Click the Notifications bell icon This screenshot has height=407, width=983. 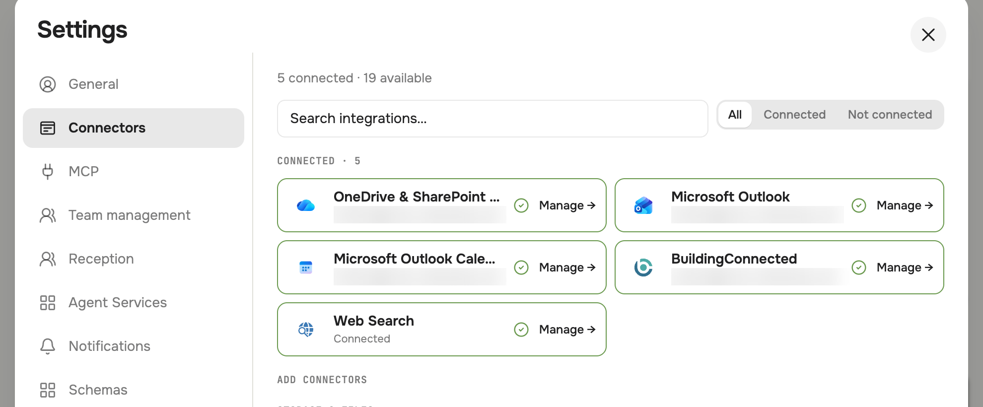pyautogui.click(x=48, y=346)
